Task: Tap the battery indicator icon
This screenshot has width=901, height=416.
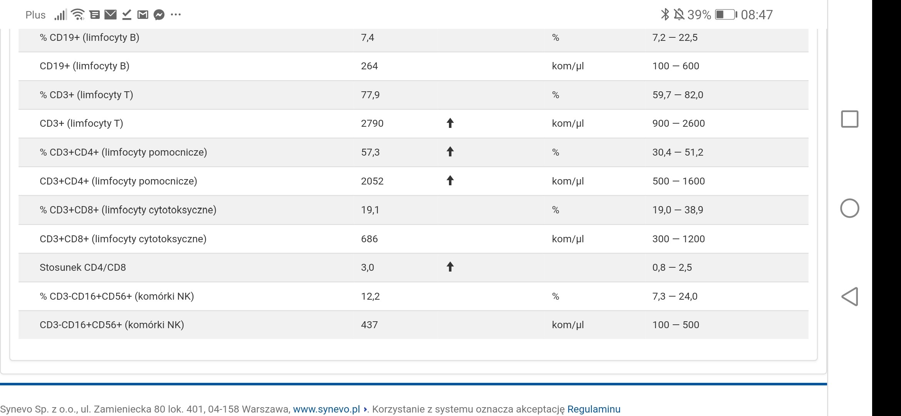Action: pyautogui.click(x=725, y=15)
